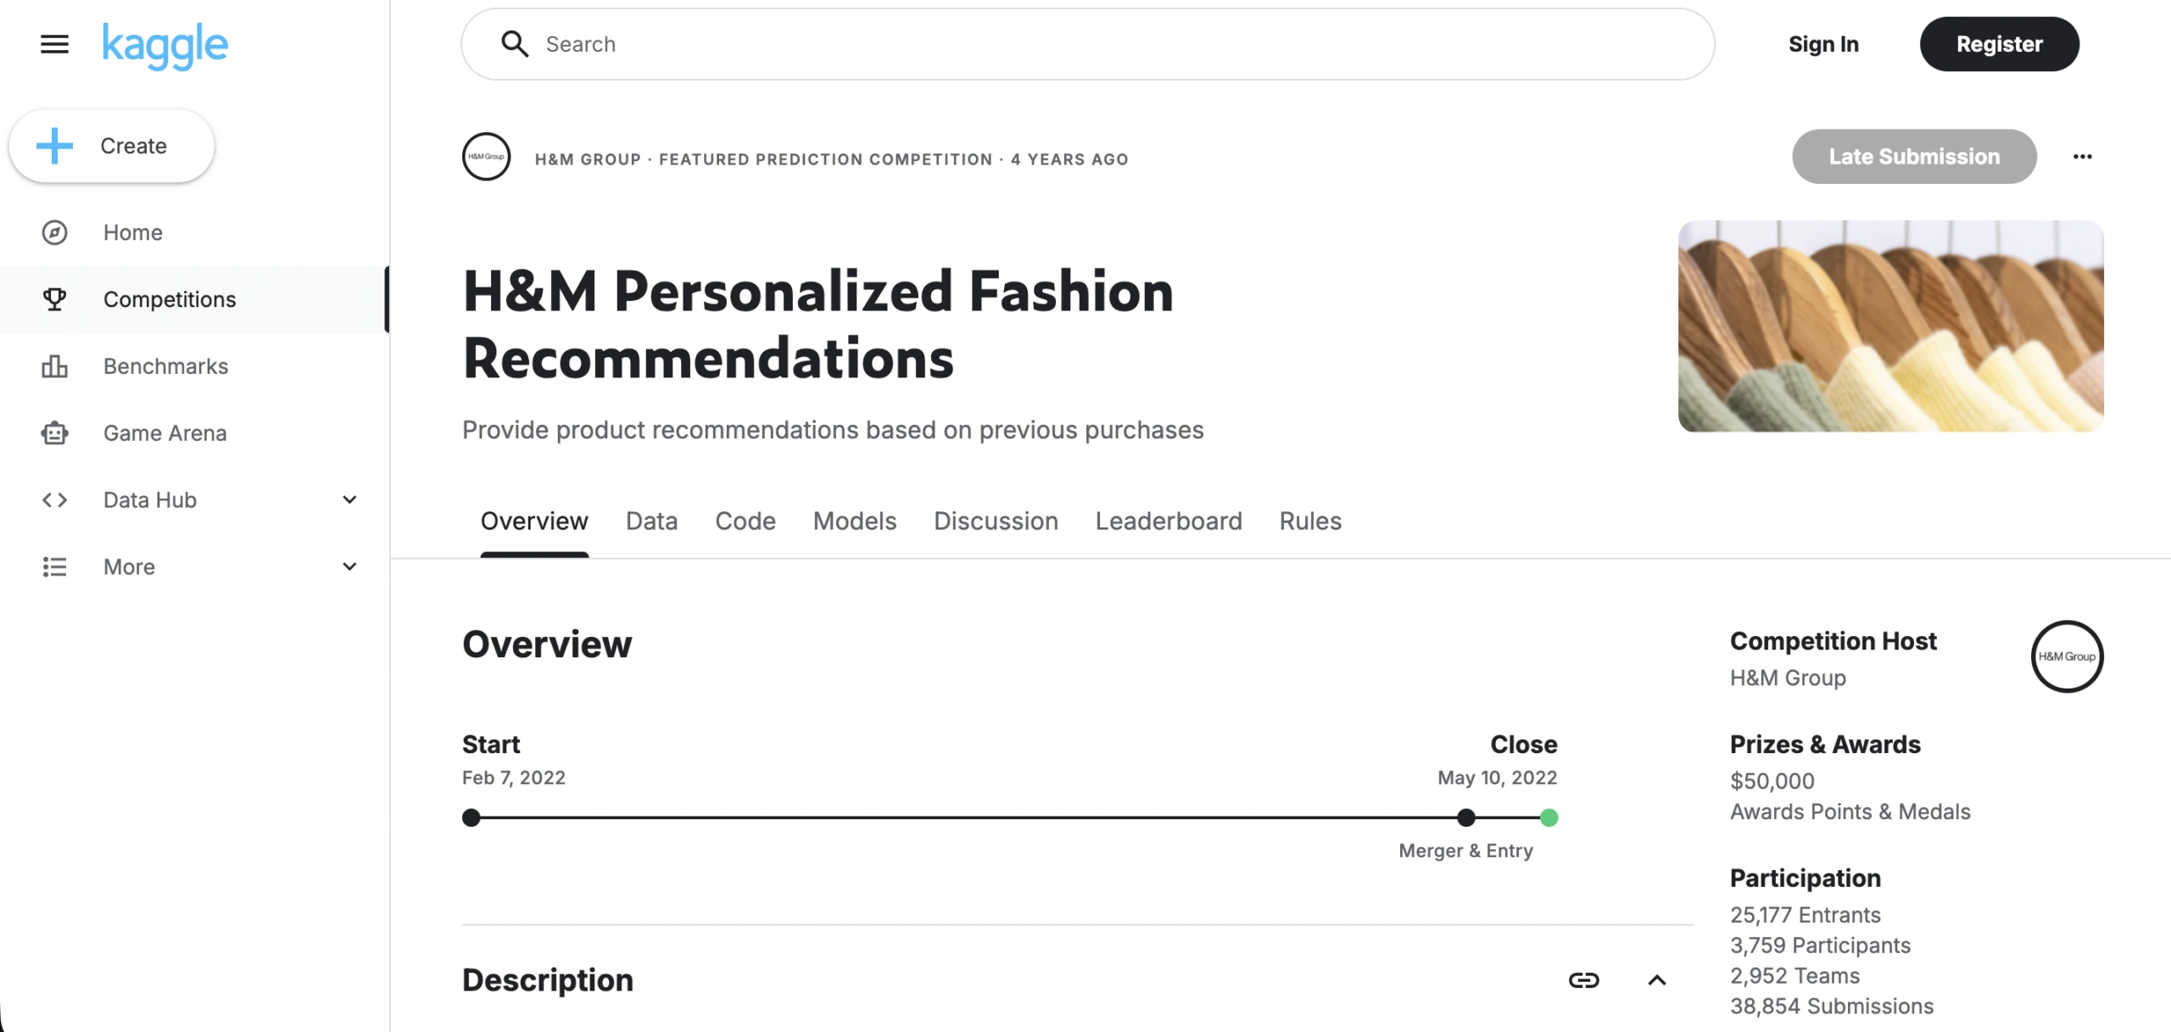Screen dimensions: 2171x1032
Task: Click the Register button
Action: point(1999,44)
